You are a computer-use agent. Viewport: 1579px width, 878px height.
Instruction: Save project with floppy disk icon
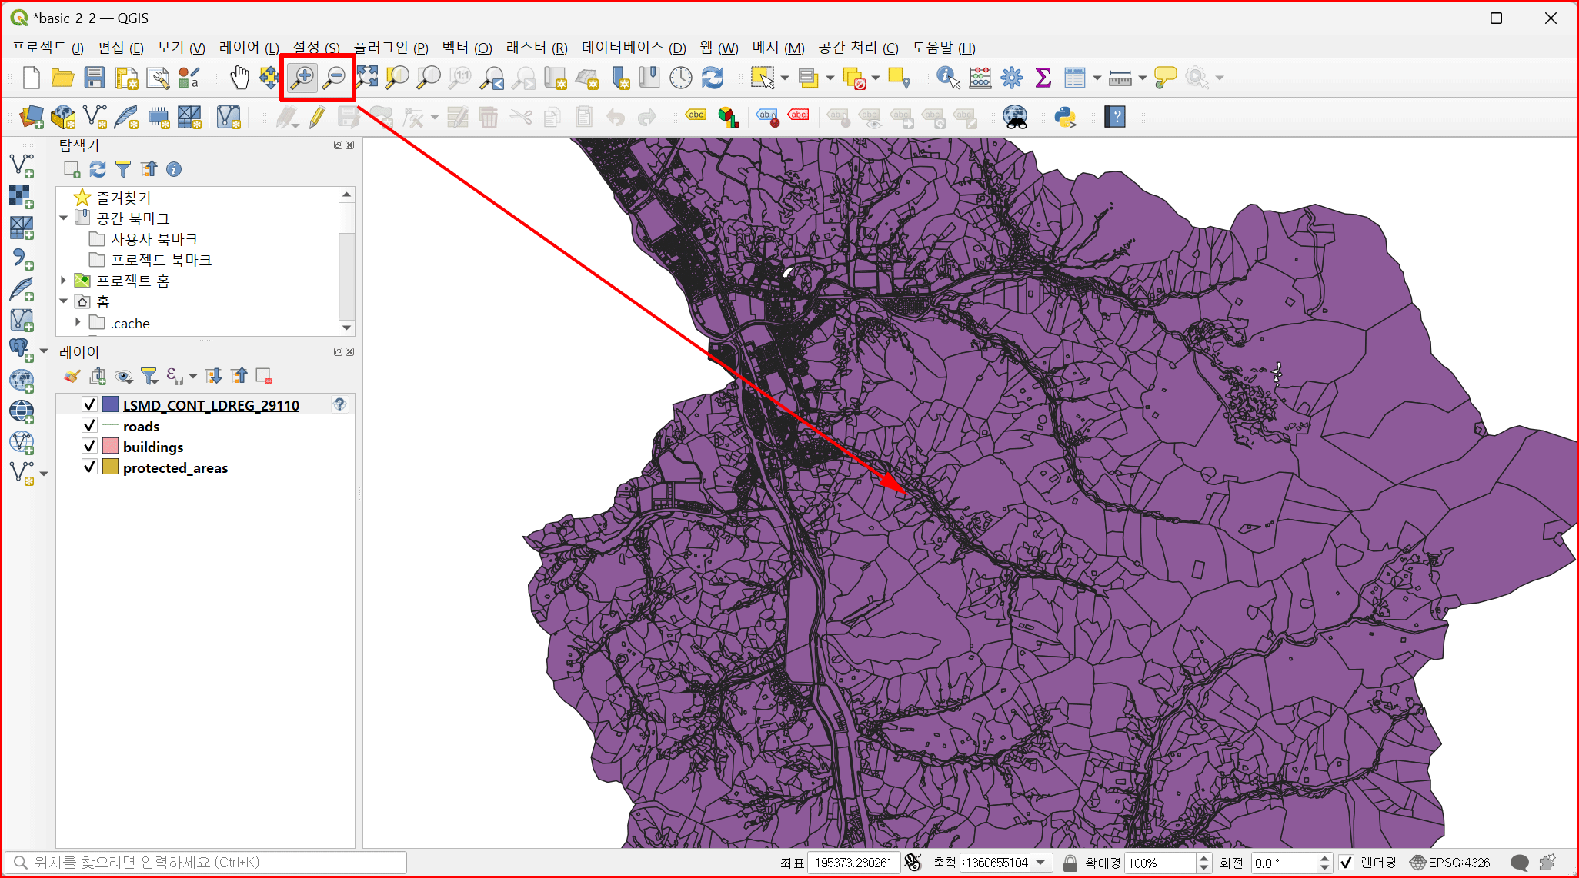(95, 78)
